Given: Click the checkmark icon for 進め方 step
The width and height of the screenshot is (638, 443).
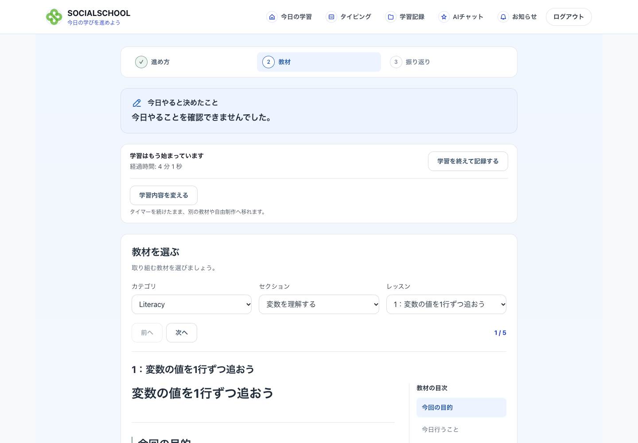Looking at the screenshot, I should (141, 62).
